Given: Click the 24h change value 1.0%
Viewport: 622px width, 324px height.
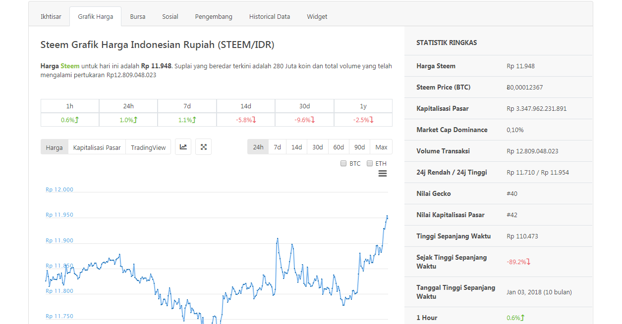Looking at the screenshot, I should (128, 120).
